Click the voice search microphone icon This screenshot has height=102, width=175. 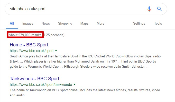pyautogui.click(x=149, y=9)
